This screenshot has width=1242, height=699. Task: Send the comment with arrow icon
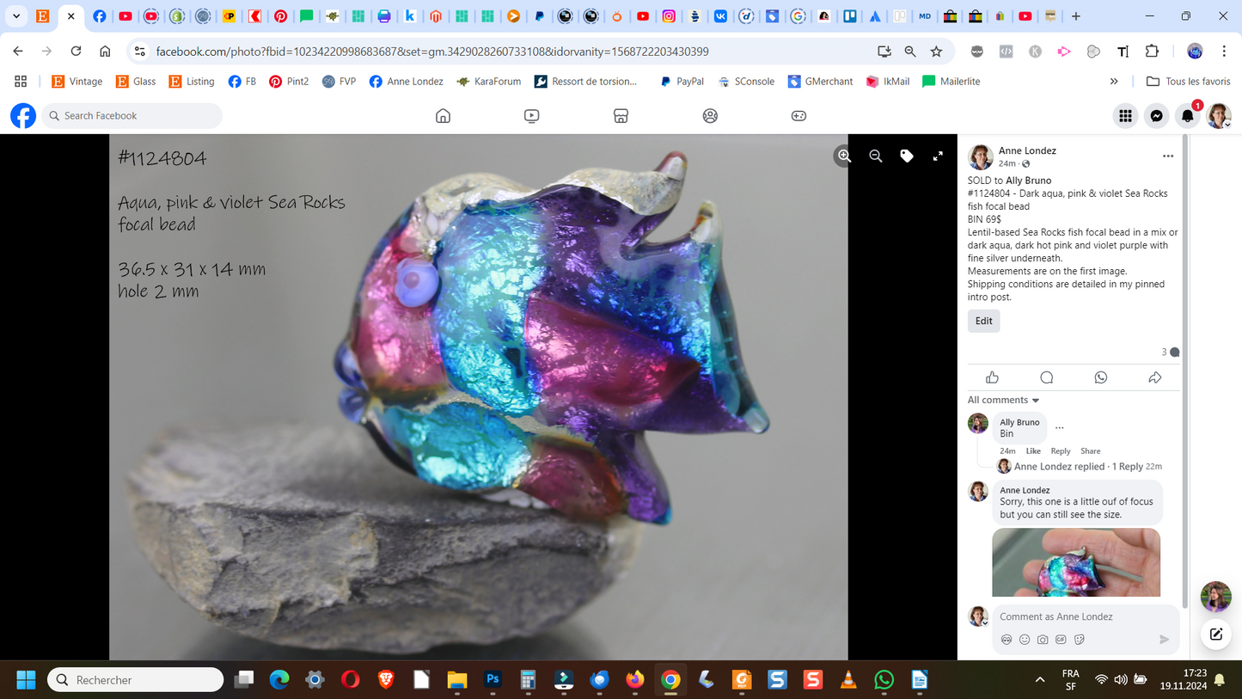point(1165,640)
